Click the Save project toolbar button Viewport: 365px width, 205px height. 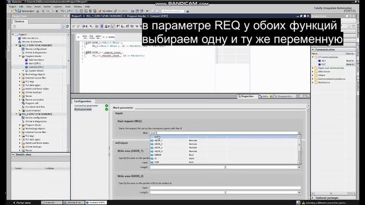pos(26,11)
